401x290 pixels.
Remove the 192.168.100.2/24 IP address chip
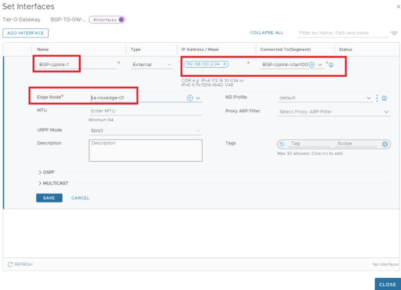pyautogui.click(x=224, y=64)
